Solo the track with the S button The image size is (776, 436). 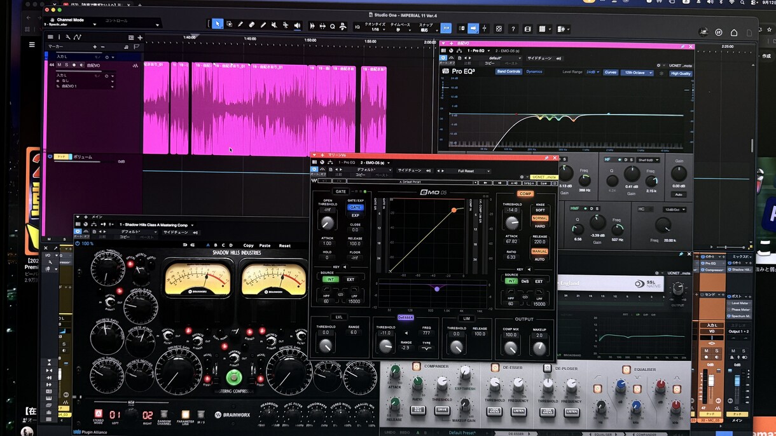click(x=66, y=65)
